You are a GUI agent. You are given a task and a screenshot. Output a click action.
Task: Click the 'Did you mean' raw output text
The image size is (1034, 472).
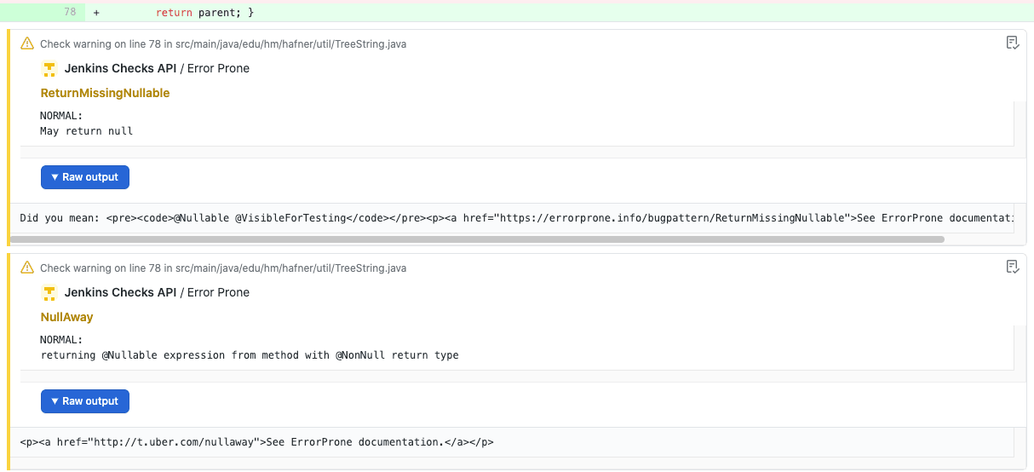click(511, 218)
